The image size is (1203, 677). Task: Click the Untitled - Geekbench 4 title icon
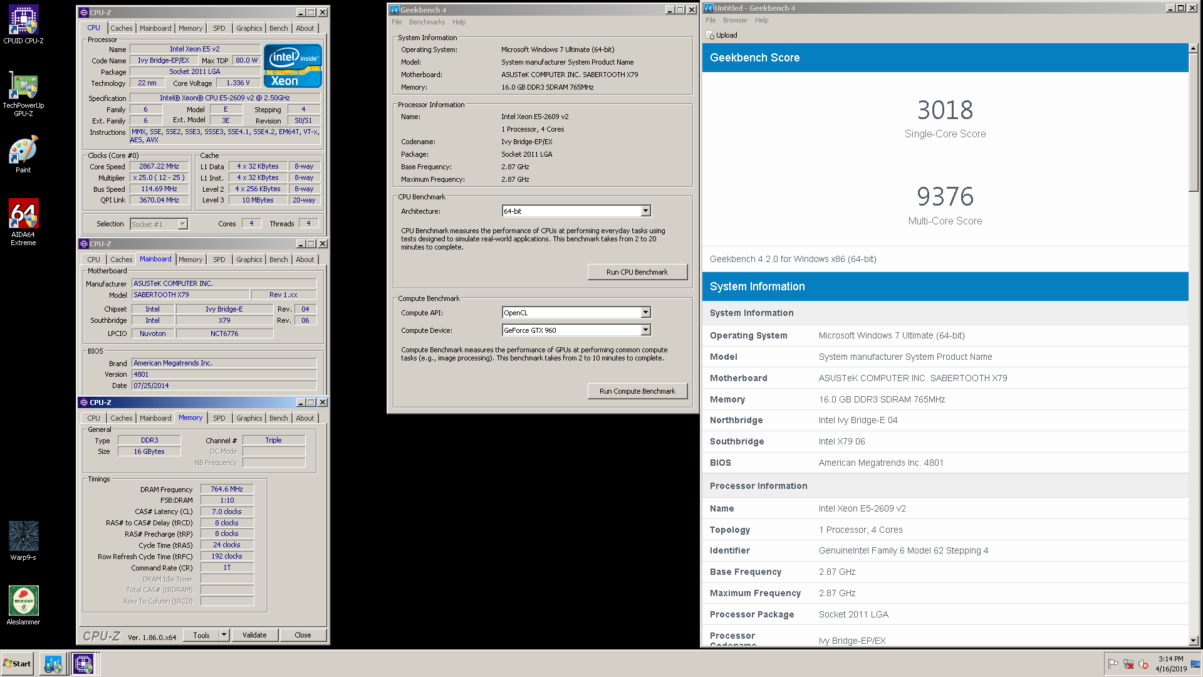[x=709, y=8]
